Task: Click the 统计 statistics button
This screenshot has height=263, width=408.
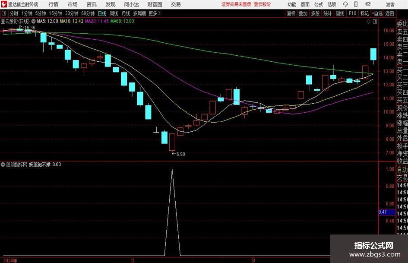Action: [327, 13]
